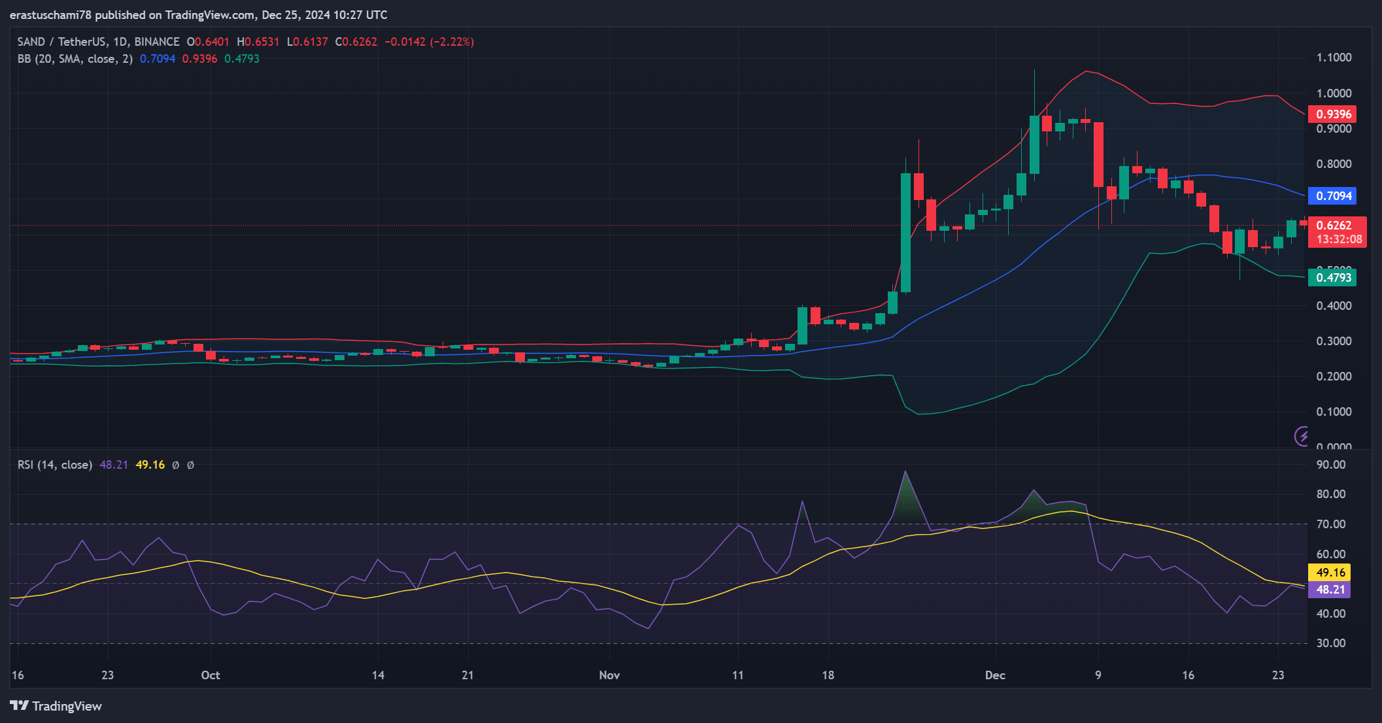Click the second ø symbol in RSI legend
The image size is (1382, 723).
click(x=190, y=465)
